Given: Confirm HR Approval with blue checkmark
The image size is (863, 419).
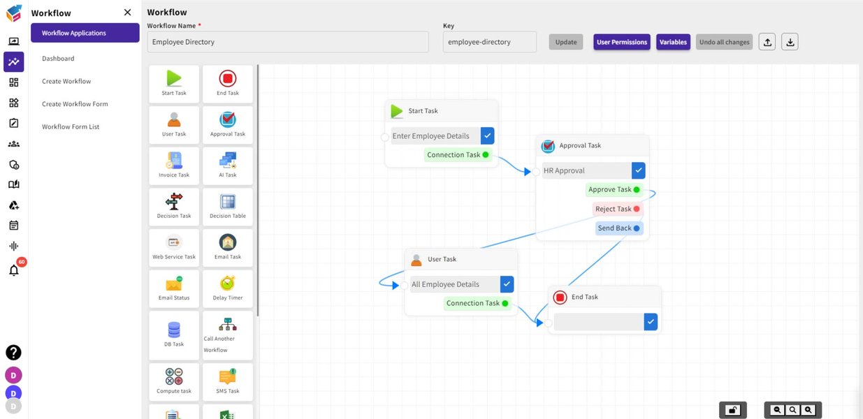Looking at the screenshot, I should point(639,170).
